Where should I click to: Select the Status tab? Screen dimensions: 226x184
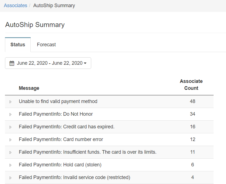(x=18, y=45)
